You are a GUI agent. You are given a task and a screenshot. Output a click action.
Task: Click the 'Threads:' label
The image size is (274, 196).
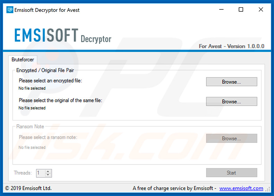coord(23,173)
